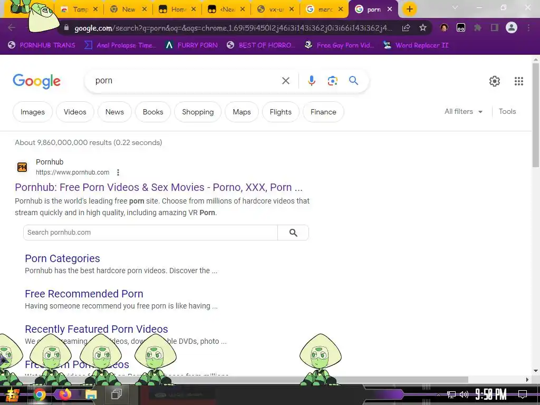The image size is (540, 405).
Task: Launch Firefox from the taskbar
Action: (65, 394)
